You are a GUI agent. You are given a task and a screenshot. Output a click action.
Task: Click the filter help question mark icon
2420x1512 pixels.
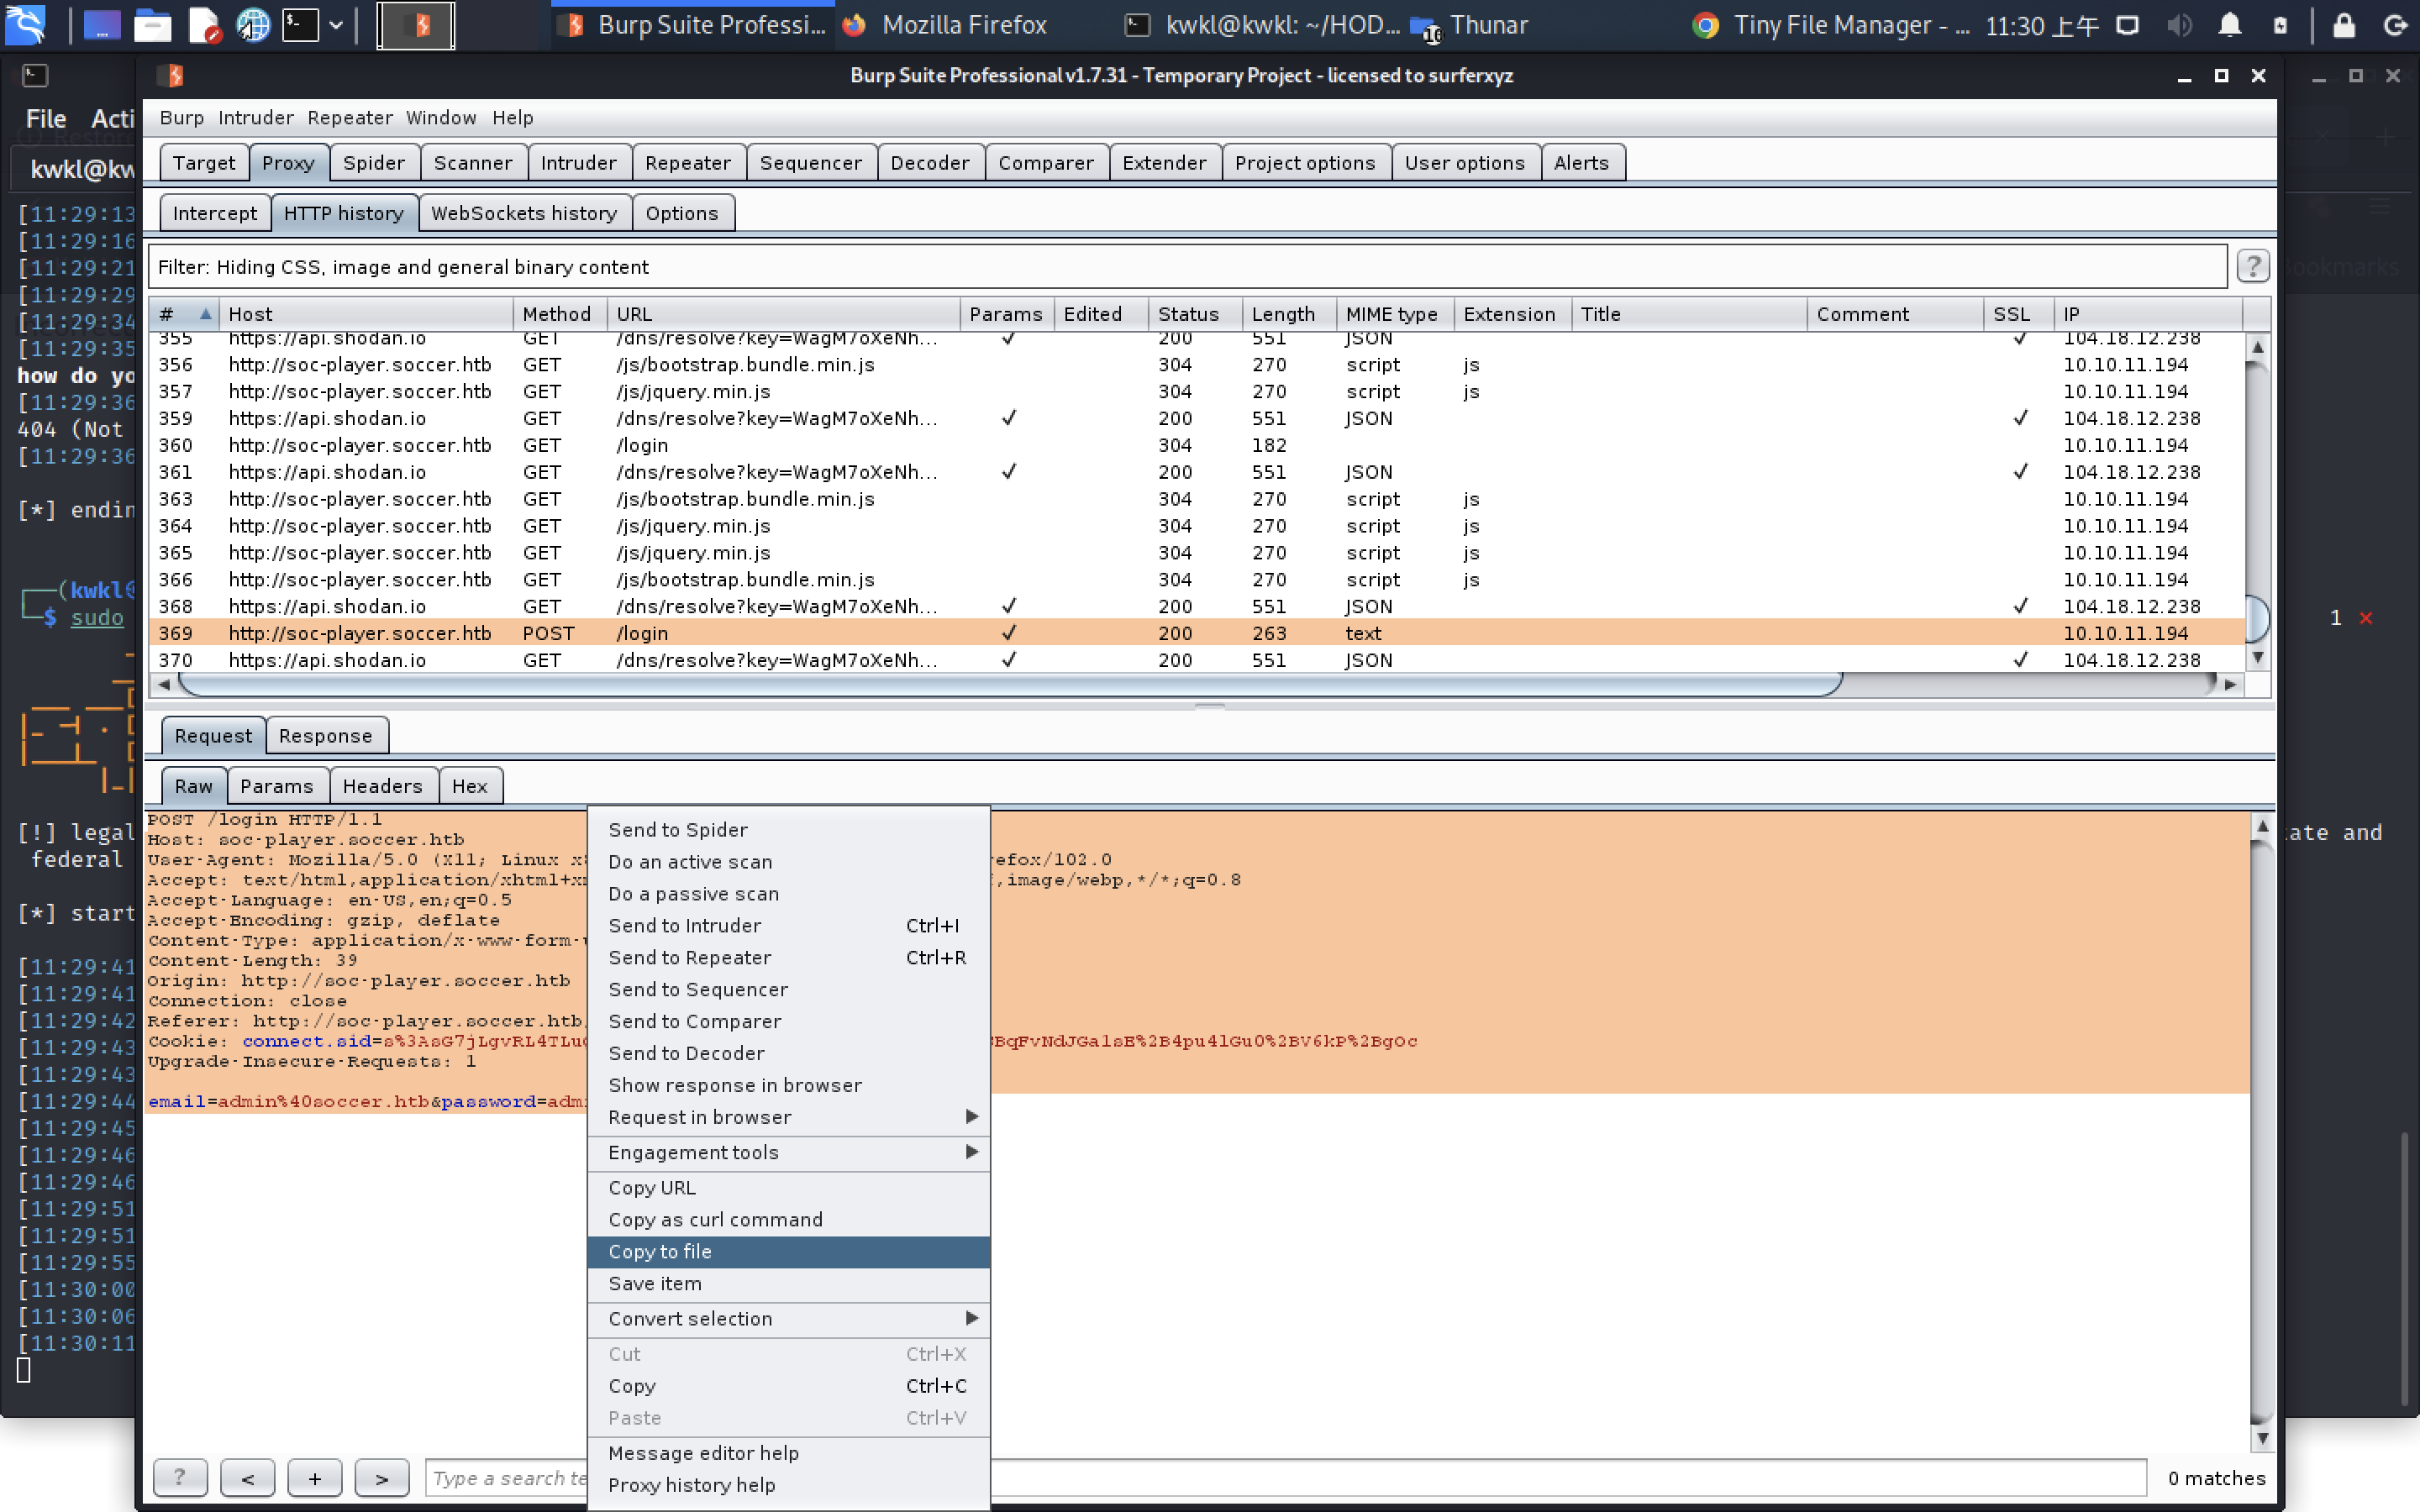click(x=2252, y=267)
